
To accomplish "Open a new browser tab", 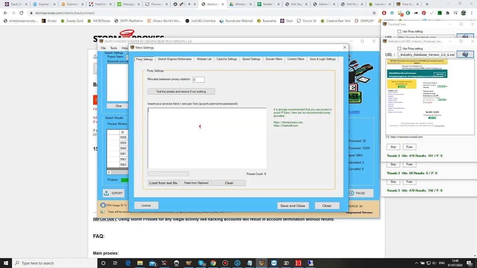I will (427, 4).
